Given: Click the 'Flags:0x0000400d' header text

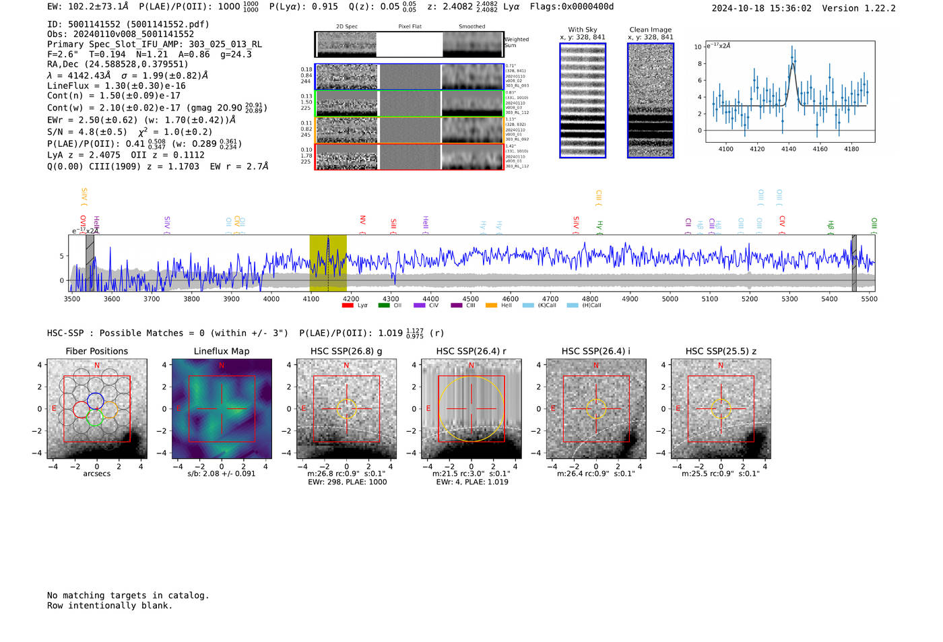Looking at the screenshot, I should [572, 7].
